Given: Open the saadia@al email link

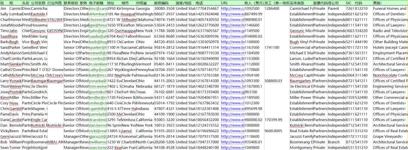Looking at the screenshot, I should tap(98, 36).
